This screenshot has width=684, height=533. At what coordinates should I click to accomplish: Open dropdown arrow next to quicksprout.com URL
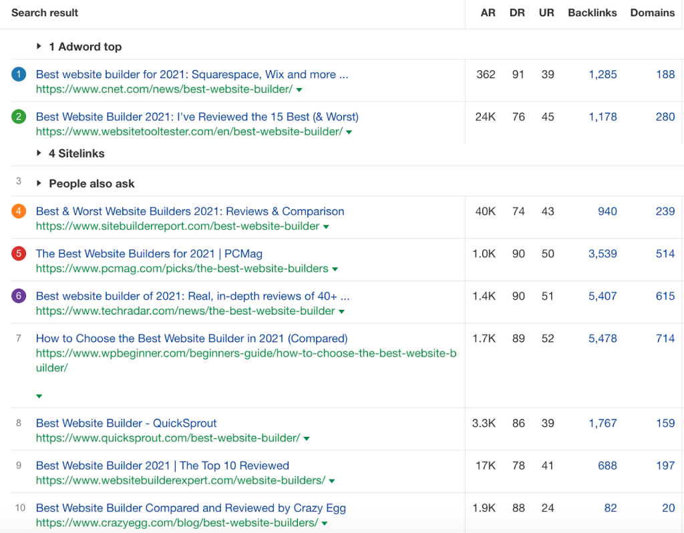(x=307, y=438)
